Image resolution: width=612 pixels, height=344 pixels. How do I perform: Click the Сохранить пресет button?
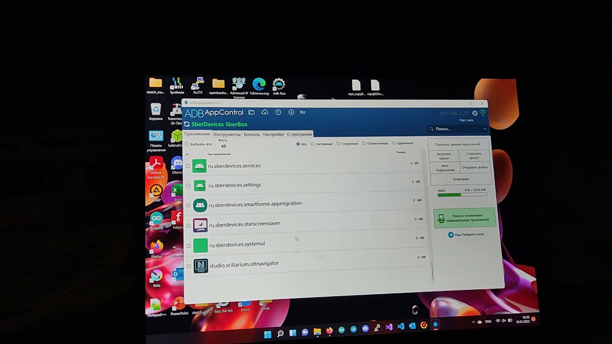point(474,156)
